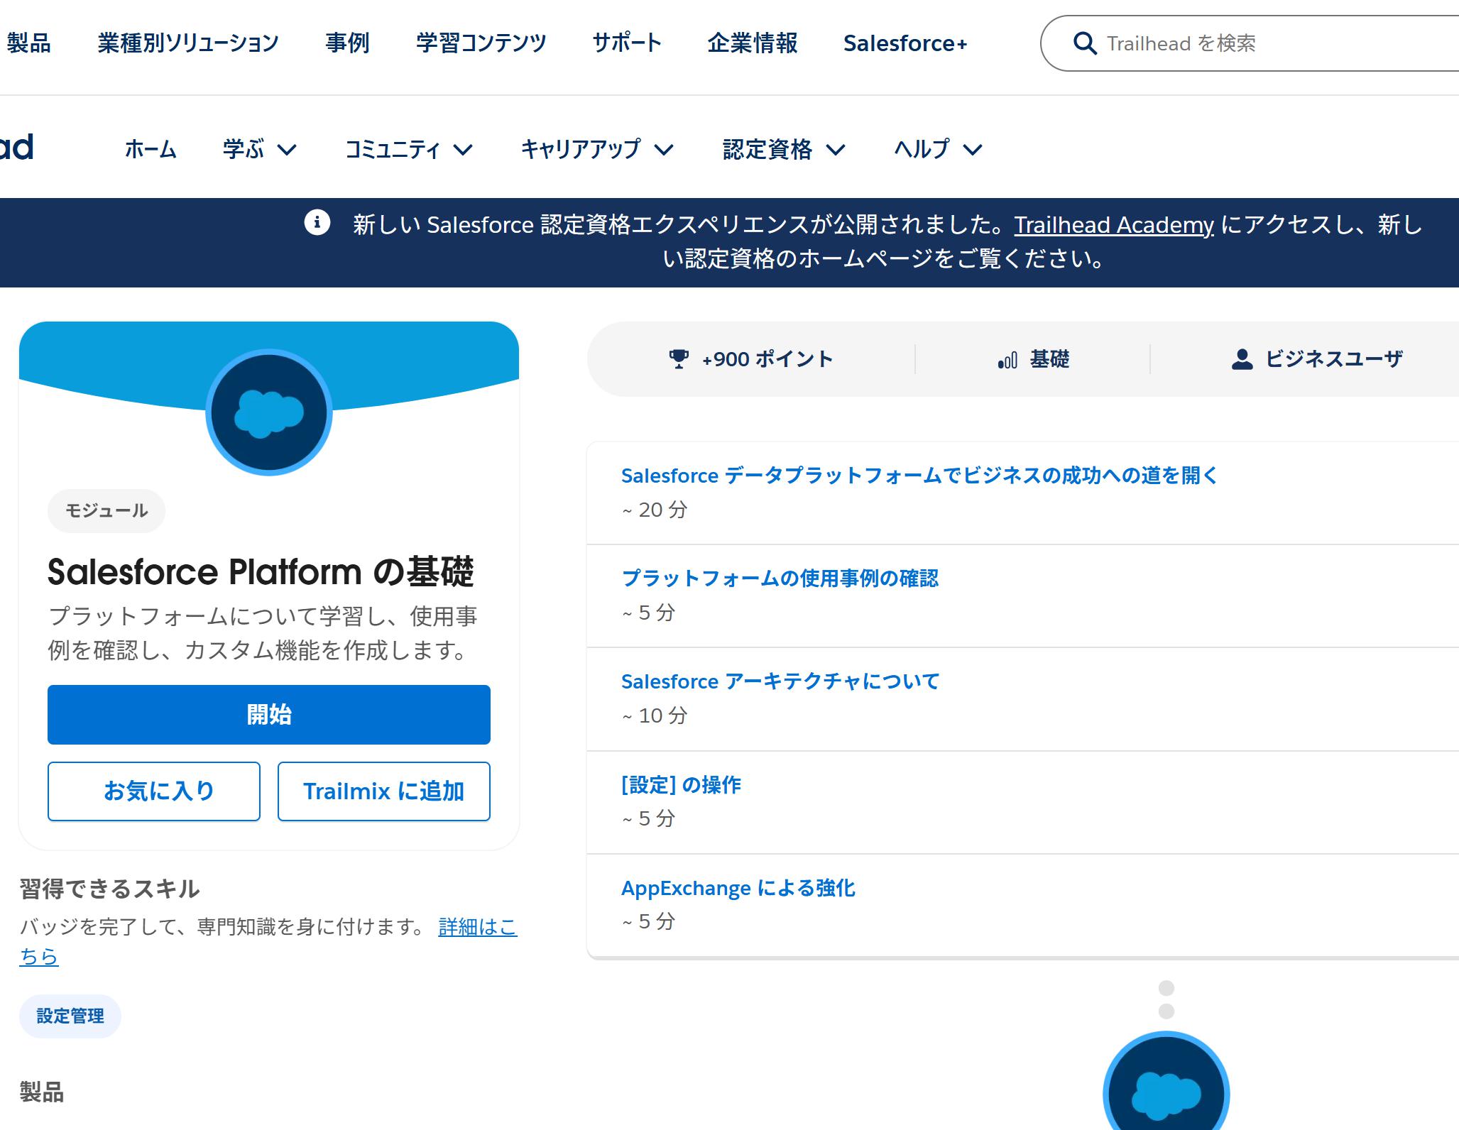The width and height of the screenshot is (1459, 1130).
Task: Open the 認定資格 dropdown menu
Action: pyautogui.click(x=784, y=149)
